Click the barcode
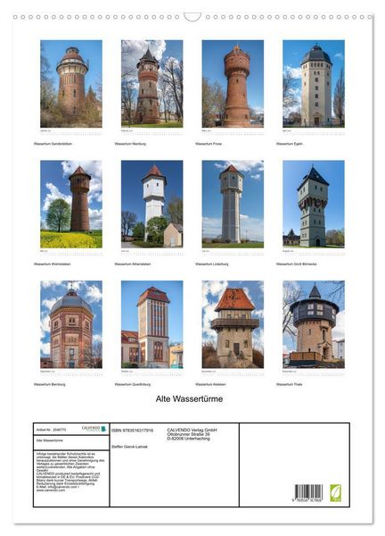This screenshot has width=385, height=536. coord(308,493)
